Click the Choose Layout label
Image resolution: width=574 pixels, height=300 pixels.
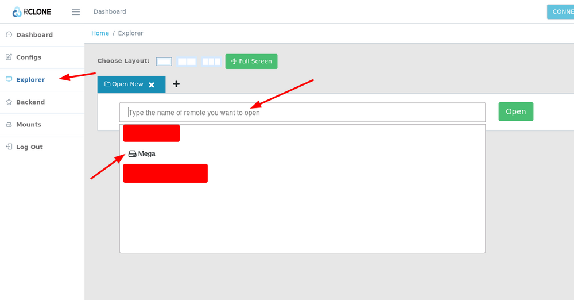pos(123,61)
